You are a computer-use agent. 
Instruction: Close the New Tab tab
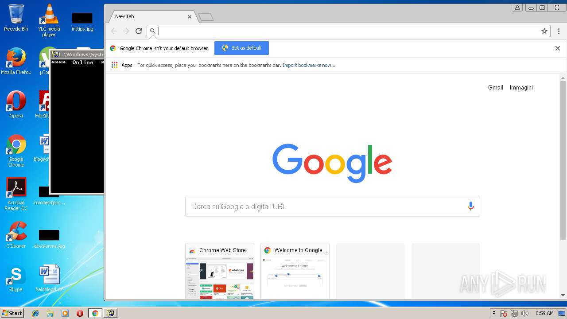(190, 17)
